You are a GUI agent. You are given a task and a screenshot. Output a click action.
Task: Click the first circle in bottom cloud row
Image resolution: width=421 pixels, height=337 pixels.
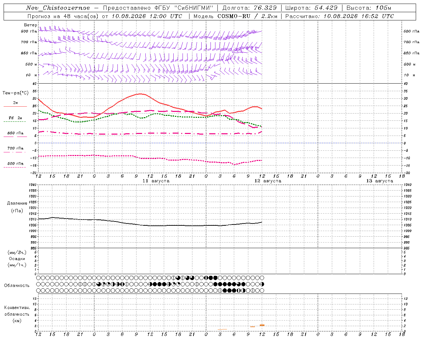pos(38,291)
